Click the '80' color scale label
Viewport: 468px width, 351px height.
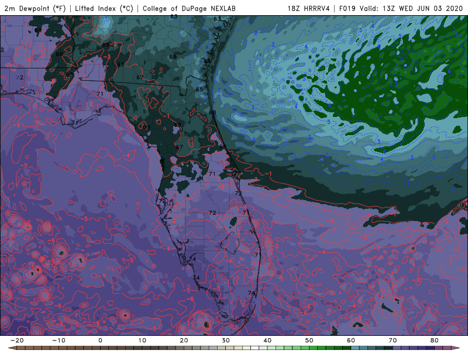435,340
